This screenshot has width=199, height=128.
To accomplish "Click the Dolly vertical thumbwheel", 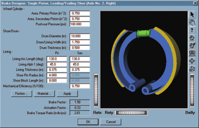I will click(x=192, y=90).
